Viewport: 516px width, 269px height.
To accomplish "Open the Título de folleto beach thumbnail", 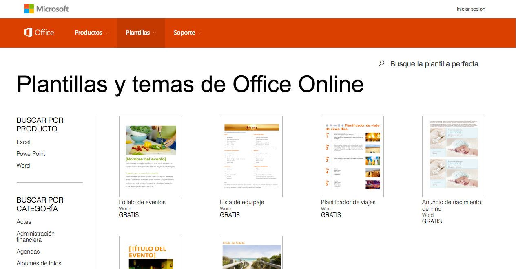I will tap(251, 253).
